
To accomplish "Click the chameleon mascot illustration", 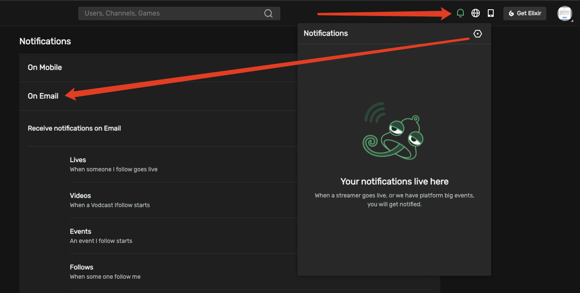I will 393,131.
